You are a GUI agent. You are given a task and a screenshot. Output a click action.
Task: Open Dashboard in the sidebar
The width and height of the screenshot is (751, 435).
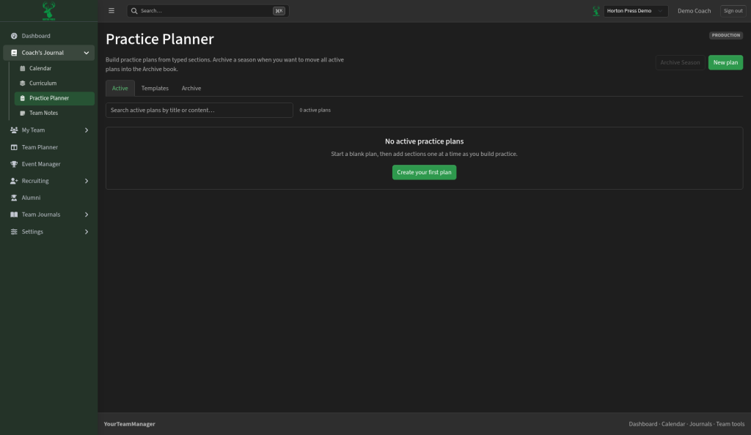coord(49,36)
